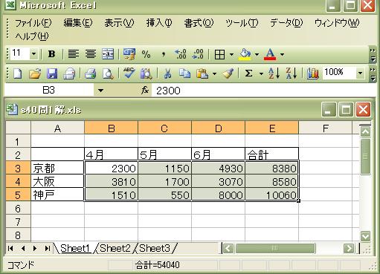Click the vertical scrollbar down arrow
The height and width of the screenshot is (274, 380).
pyautogui.click(x=365, y=236)
